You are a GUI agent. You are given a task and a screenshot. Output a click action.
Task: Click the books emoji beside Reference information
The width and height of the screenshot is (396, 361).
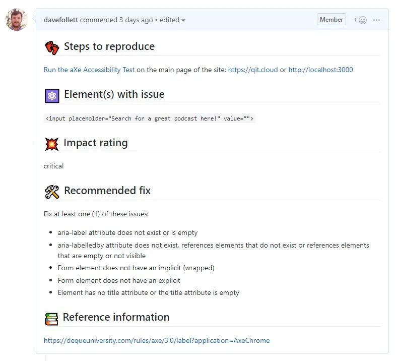(51, 318)
